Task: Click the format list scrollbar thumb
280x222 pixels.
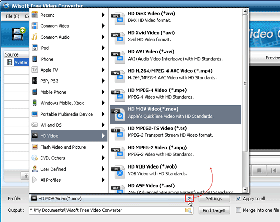Action: pyautogui.click(x=245, y=83)
